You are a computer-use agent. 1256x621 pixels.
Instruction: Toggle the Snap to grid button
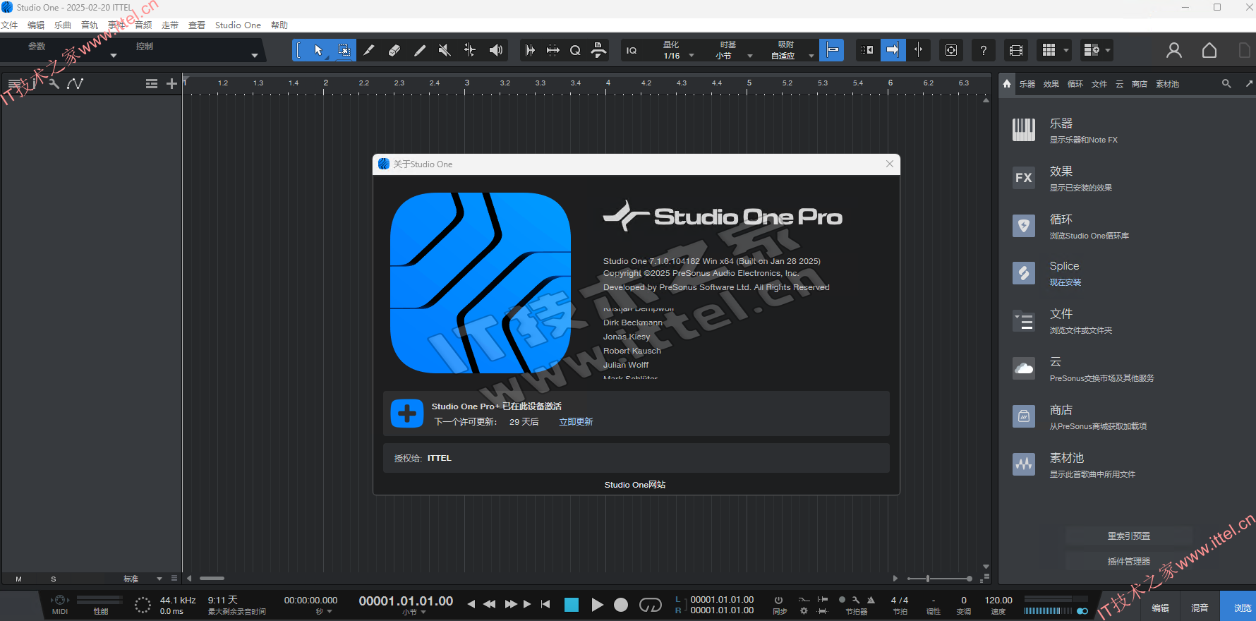(832, 50)
